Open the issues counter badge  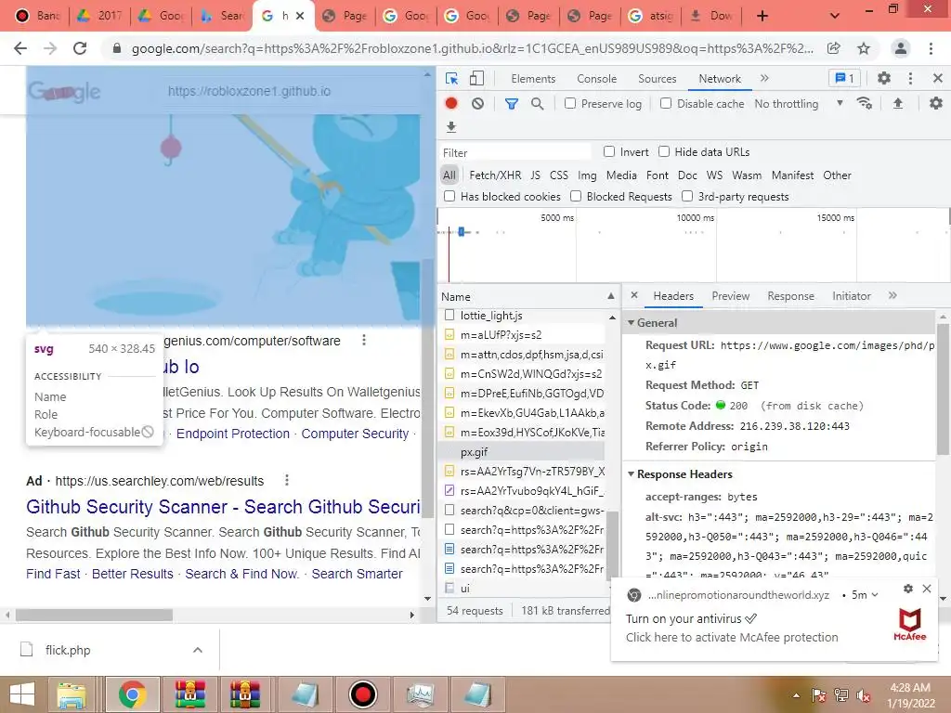845,78
